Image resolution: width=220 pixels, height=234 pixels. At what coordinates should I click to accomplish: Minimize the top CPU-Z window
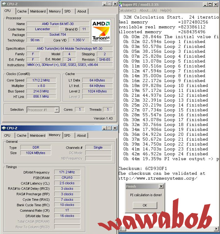(105, 4)
